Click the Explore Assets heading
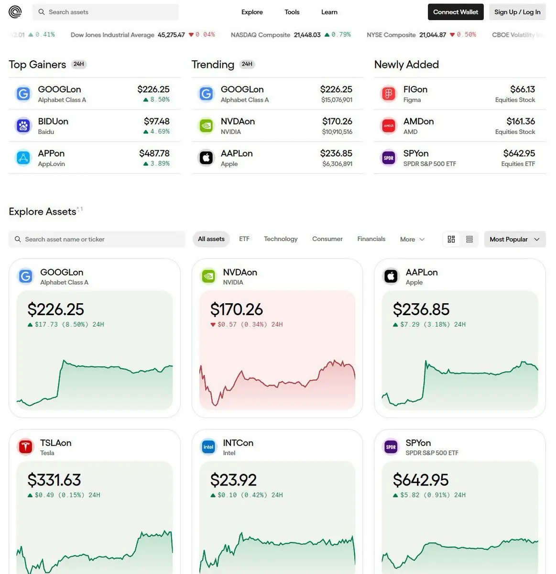The height and width of the screenshot is (574, 556). pyautogui.click(x=43, y=211)
